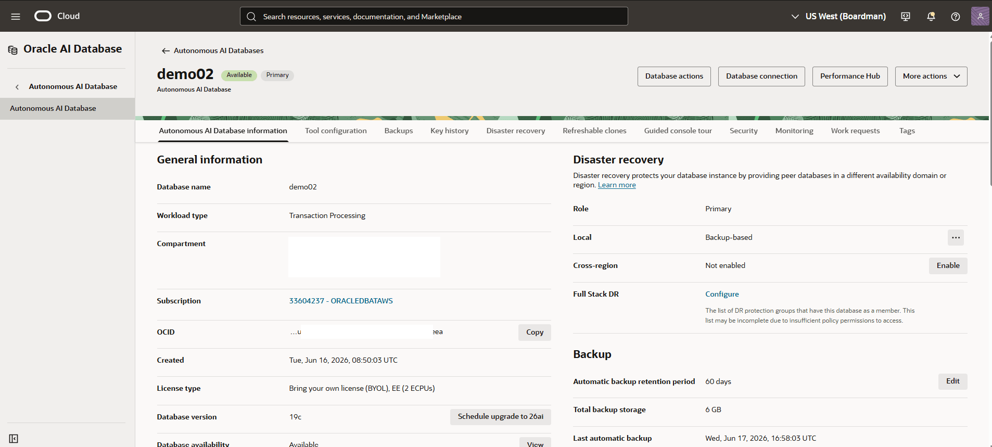The width and height of the screenshot is (992, 447).
Task: Open the Refreshable clones tab
Action: pyautogui.click(x=594, y=131)
